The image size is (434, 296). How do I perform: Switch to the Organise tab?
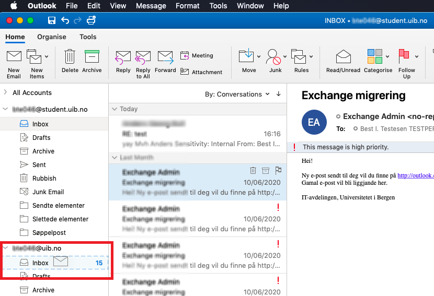[x=52, y=37]
